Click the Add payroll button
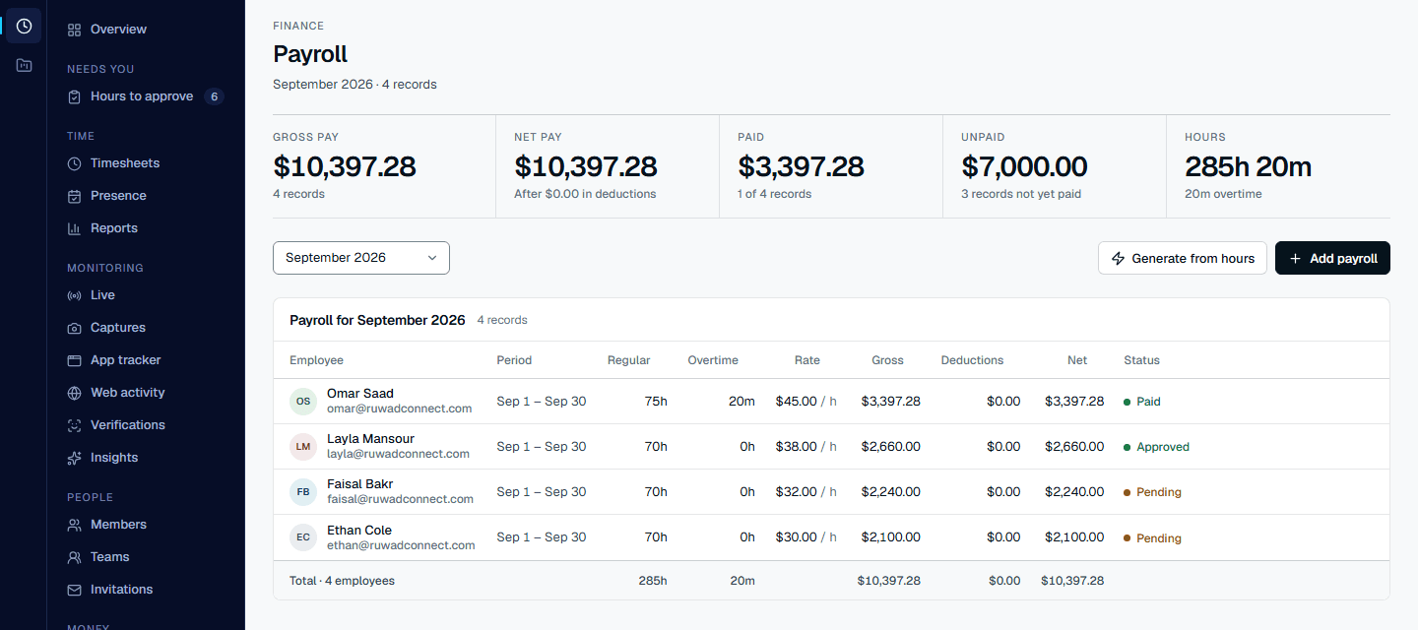The image size is (1418, 630). coord(1332,258)
